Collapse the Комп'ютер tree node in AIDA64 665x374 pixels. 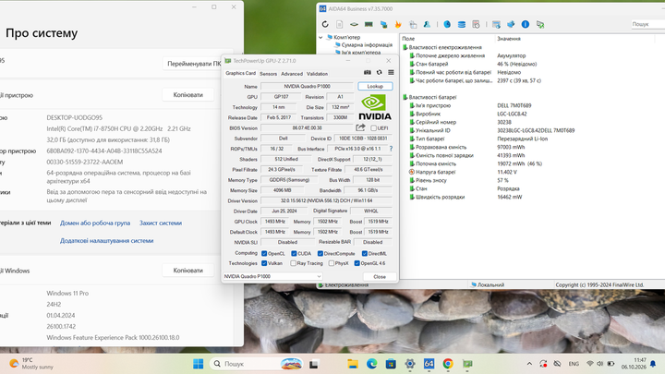(320, 37)
